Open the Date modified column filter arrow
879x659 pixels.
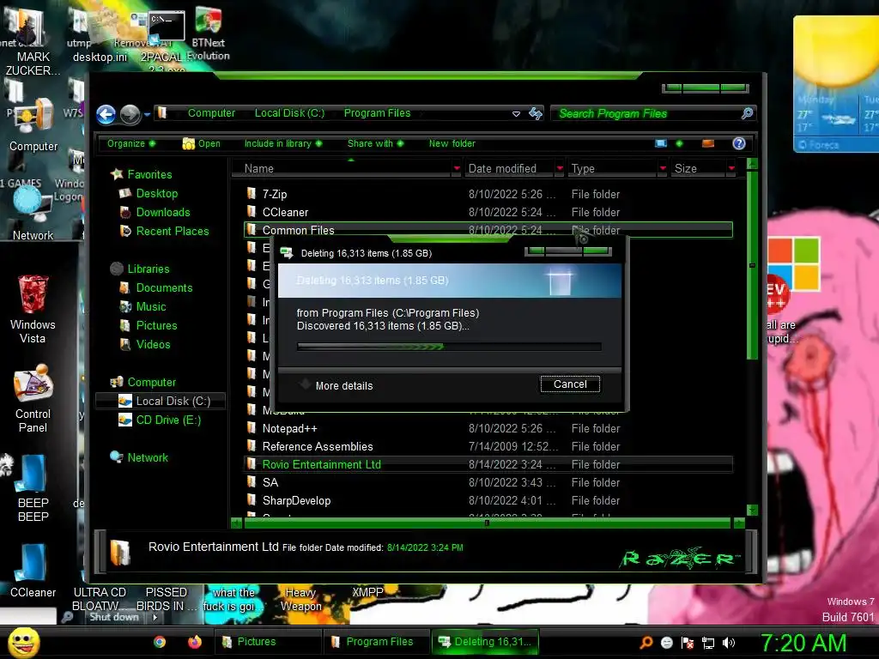(x=560, y=168)
